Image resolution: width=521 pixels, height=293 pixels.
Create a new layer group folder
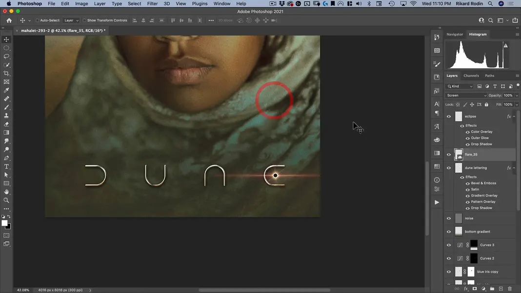pos(492,289)
